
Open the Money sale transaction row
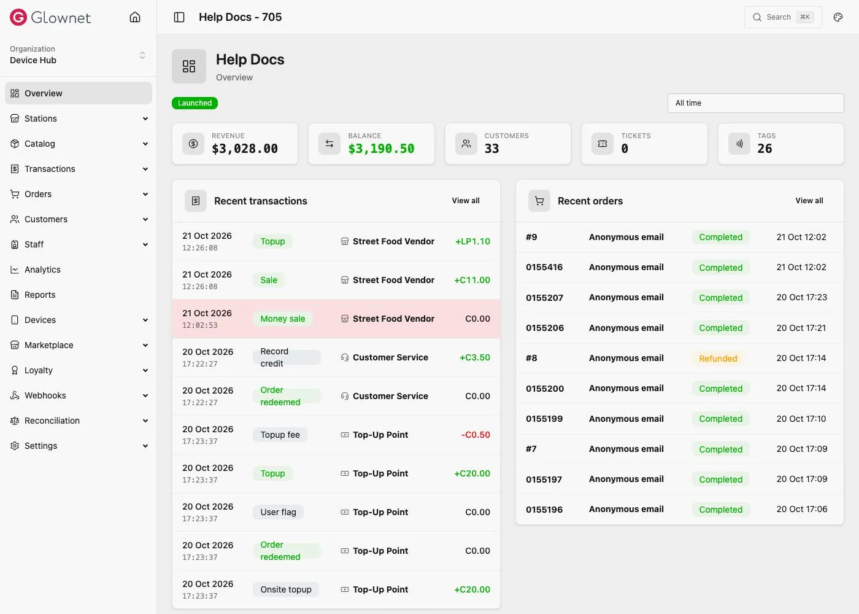[336, 319]
